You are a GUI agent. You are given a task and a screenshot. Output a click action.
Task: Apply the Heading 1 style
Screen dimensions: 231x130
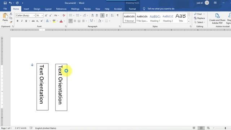tap(155, 18)
